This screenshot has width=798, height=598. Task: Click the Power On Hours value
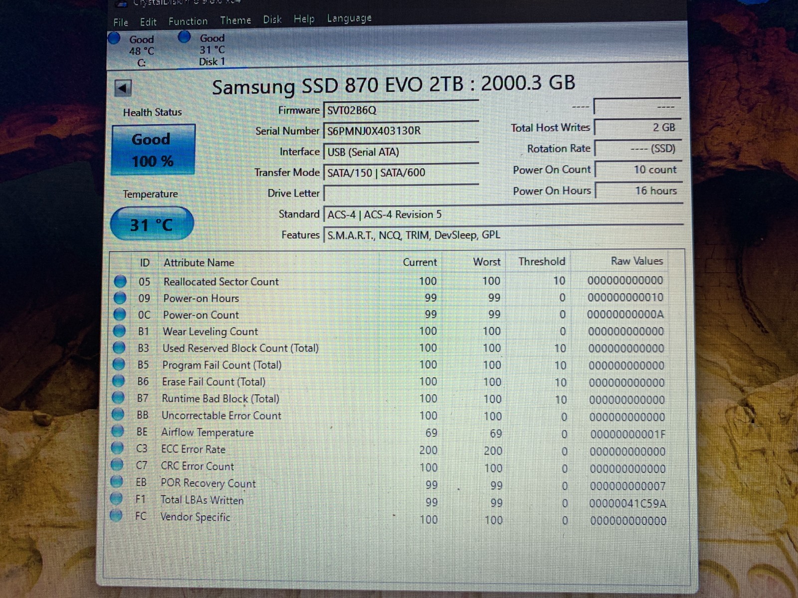pyautogui.click(x=638, y=190)
